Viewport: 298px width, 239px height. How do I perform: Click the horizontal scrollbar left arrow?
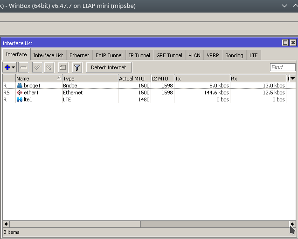click(x=6, y=224)
